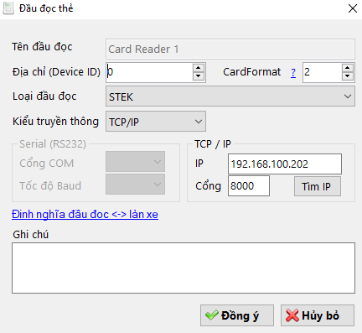The image size is (362, 333).
Task: Click the Ghi chú notes text area
Action: [184, 268]
